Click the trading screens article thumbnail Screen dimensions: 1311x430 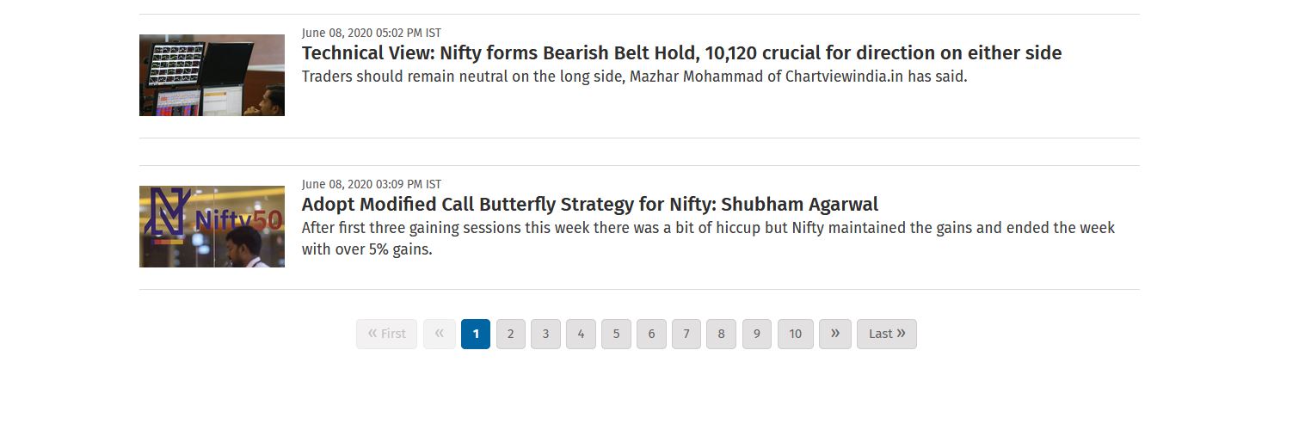click(212, 75)
